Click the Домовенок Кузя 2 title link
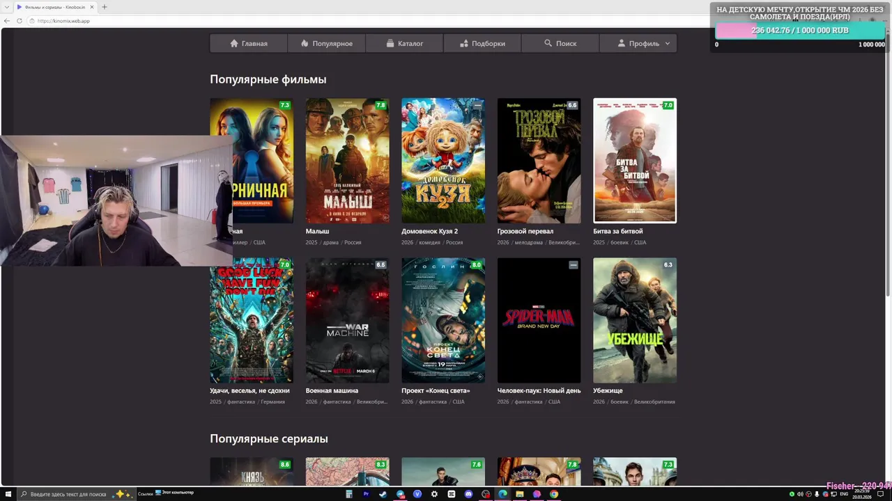 point(429,231)
